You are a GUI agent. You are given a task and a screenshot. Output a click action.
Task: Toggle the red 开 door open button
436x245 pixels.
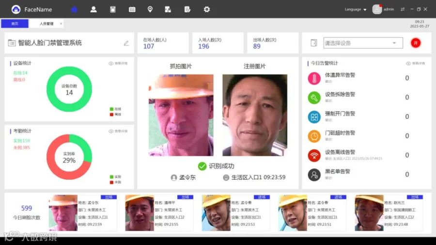pyautogui.click(x=416, y=43)
